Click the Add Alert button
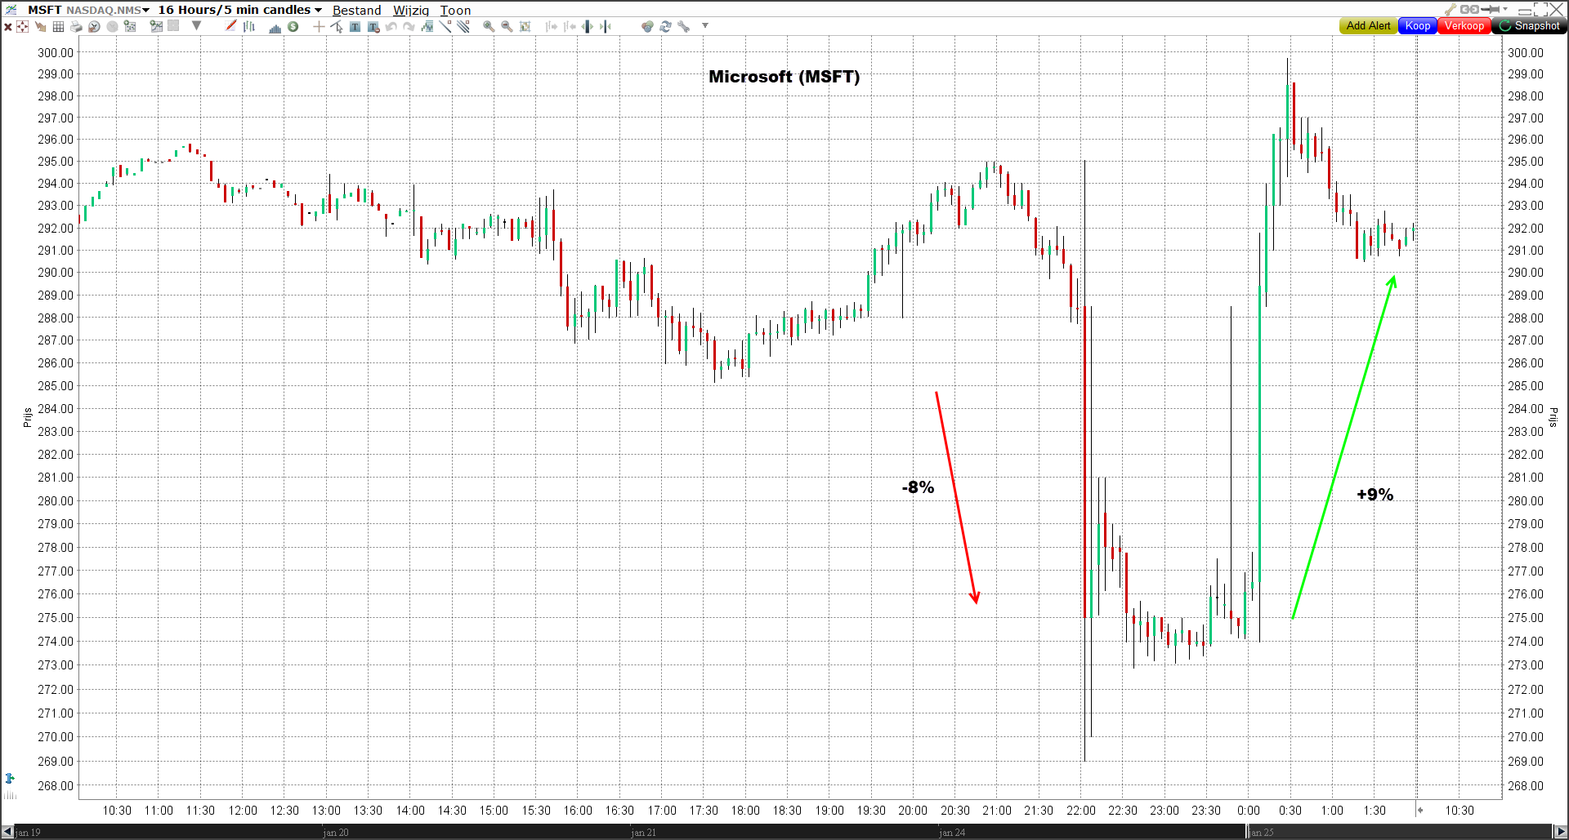Viewport: 1569px width, 840px height. pyautogui.click(x=1369, y=26)
